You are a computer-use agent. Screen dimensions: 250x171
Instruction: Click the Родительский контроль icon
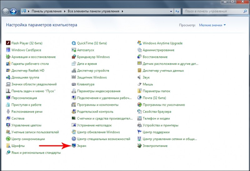click(x=74, y=112)
